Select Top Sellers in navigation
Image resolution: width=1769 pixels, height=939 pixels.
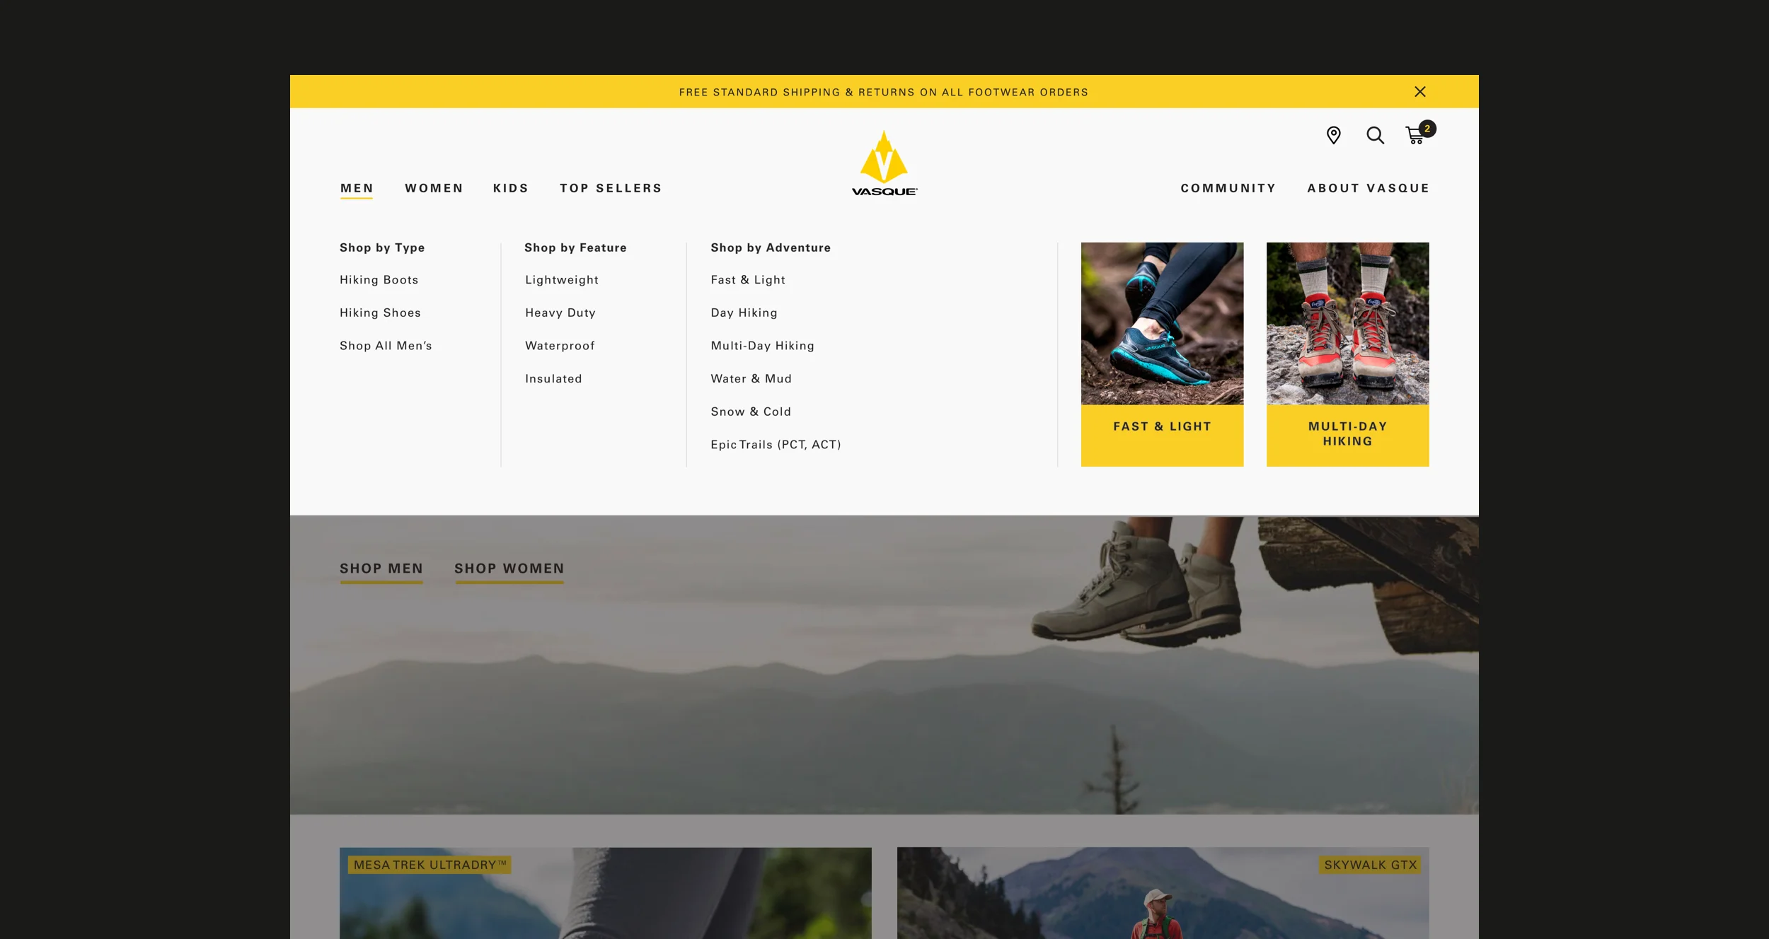(611, 188)
